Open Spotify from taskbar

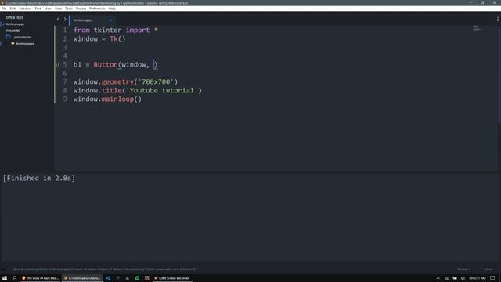137,278
